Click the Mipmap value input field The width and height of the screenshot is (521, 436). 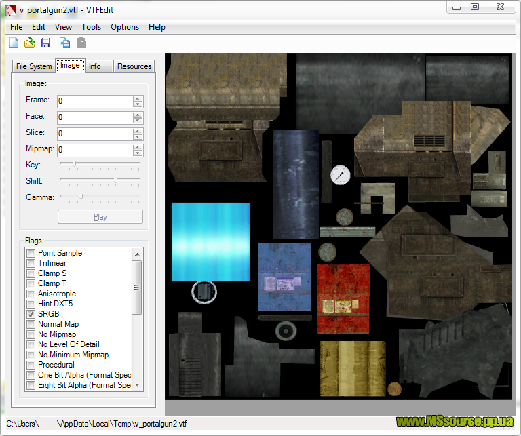pos(95,150)
